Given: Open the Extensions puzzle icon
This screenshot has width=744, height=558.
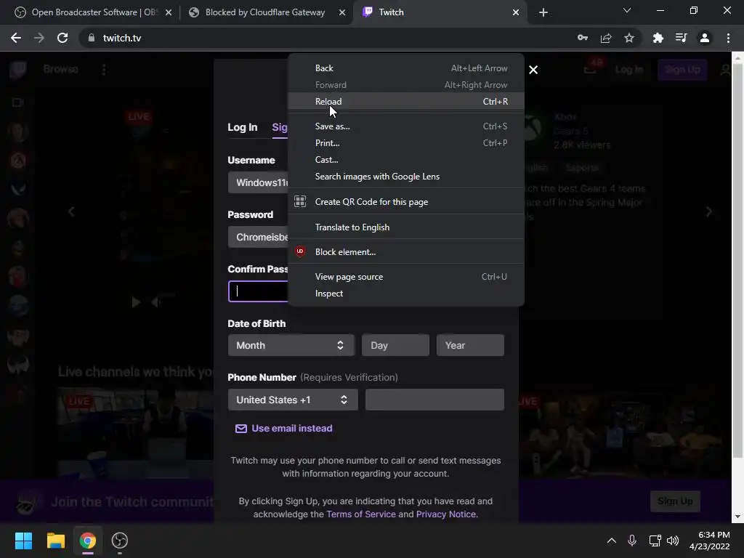Looking at the screenshot, I should coord(658,38).
